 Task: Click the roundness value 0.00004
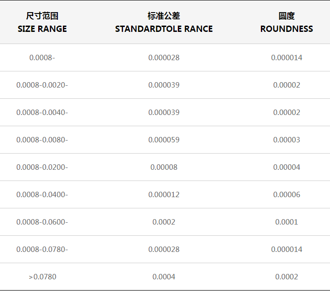click(x=286, y=167)
